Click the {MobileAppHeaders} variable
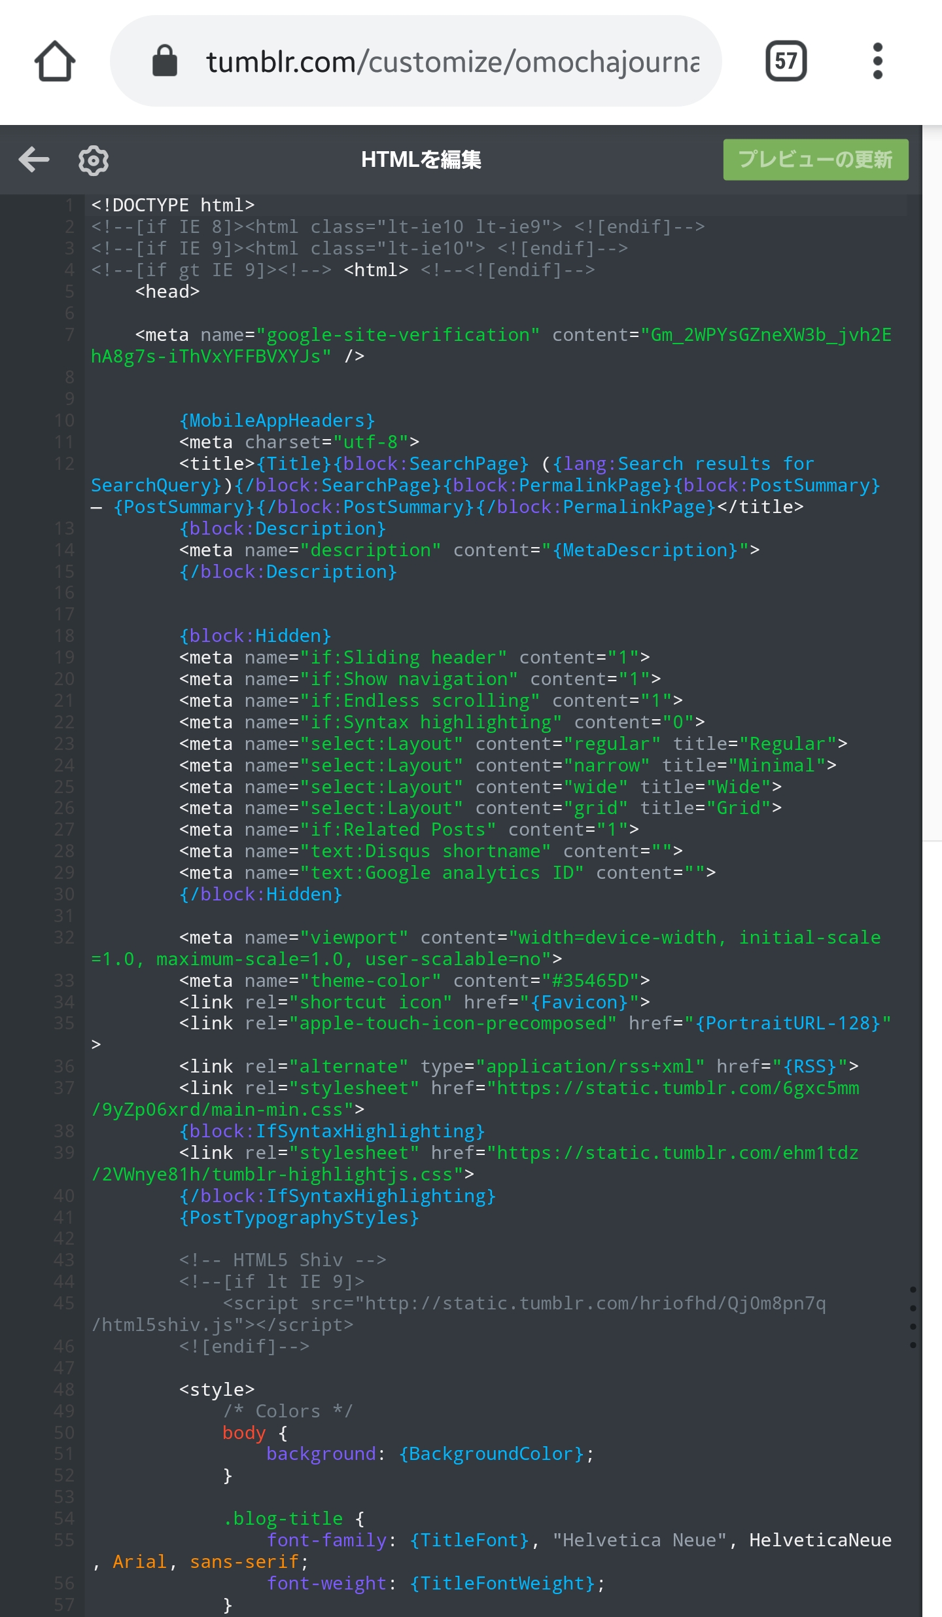 (277, 421)
